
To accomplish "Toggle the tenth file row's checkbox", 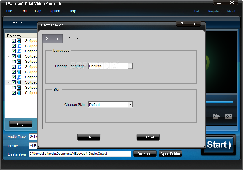I will (14, 88).
